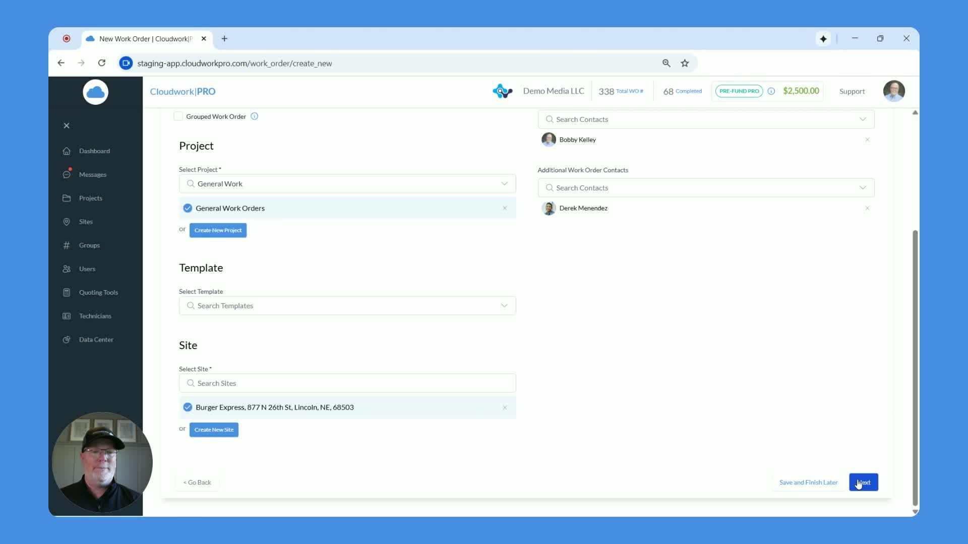Image resolution: width=968 pixels, height=544 pixels.
Task: Close the New Work Order browser tab
Action: coord(204,39)
